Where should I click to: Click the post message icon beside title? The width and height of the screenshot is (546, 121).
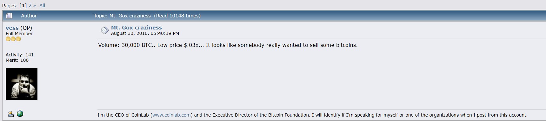[x=105, y=30]
